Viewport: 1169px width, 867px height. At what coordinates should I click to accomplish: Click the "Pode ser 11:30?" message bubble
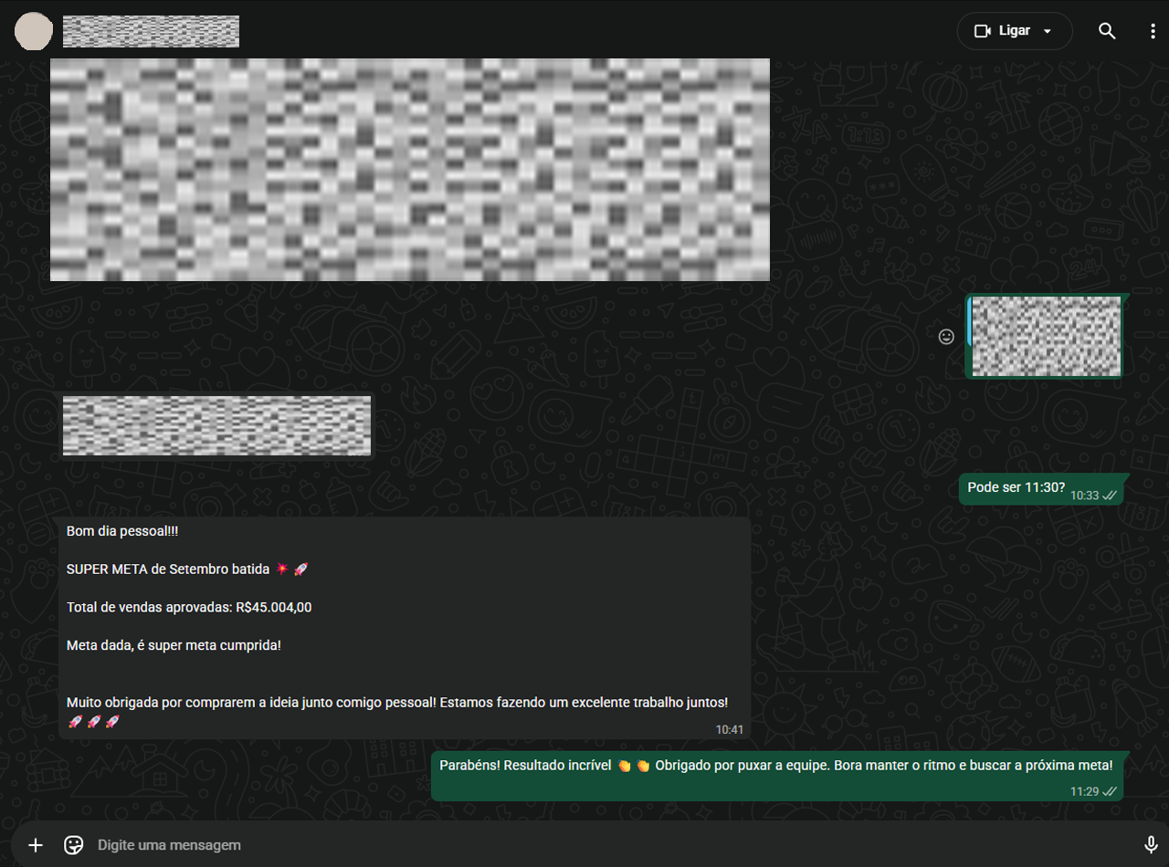point(1016,488)
